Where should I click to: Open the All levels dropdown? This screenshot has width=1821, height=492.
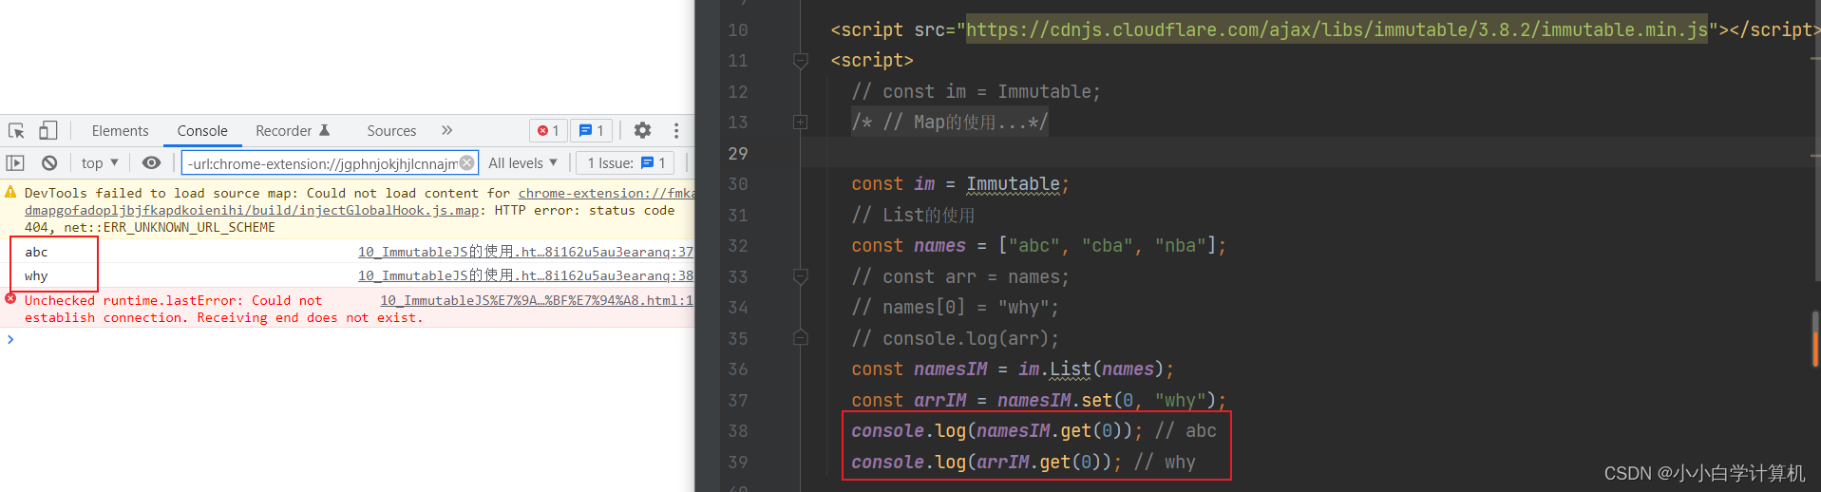click(522, 163)
